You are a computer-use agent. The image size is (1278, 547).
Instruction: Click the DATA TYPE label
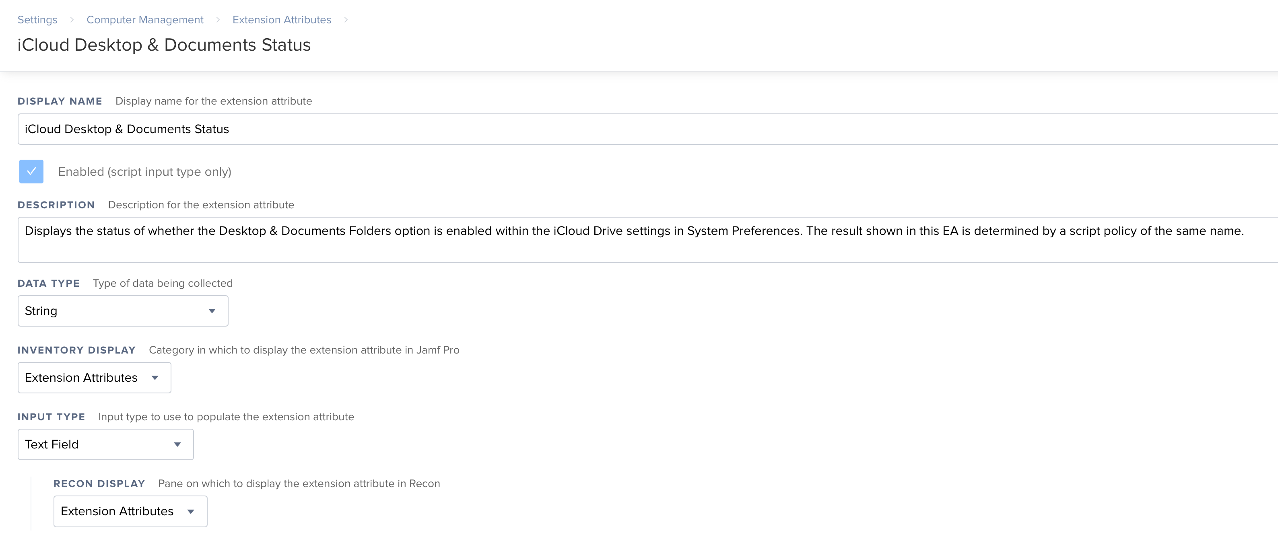pos(49,283)
